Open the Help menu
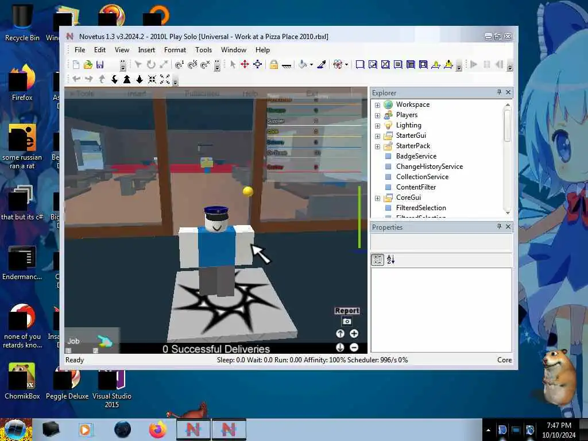The image size is (588, 441). (262, 50)
